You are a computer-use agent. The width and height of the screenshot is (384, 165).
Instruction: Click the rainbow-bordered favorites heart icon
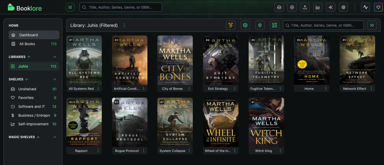pos(378,7)
